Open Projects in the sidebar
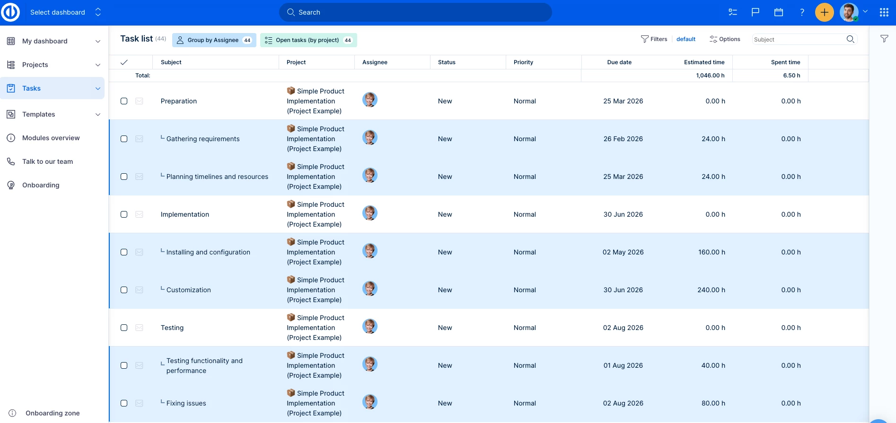Viewport: 896px width, 423px height. (35, 65)
